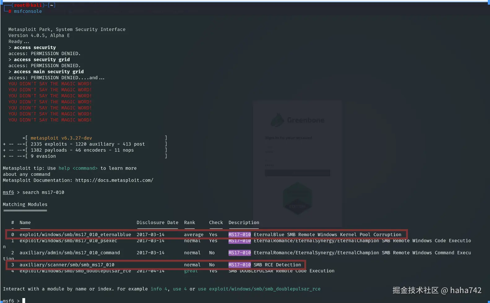Click the highlighted MS17-010 tag in scanner row
Screen dimensions: 490x303
[x=240, y=265]
